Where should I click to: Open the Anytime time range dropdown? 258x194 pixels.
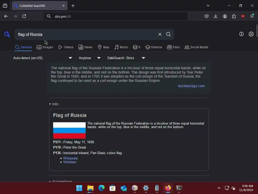tap(89, 58)
